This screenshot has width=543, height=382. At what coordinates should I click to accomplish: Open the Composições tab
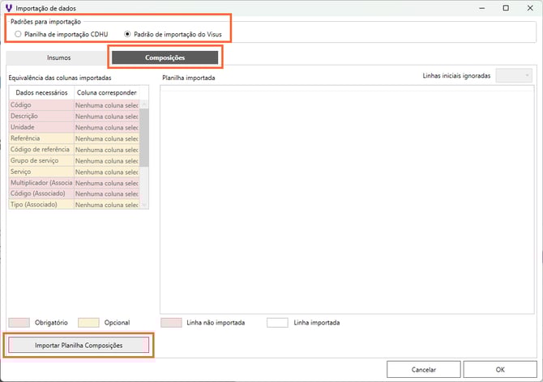coord(165,58)
